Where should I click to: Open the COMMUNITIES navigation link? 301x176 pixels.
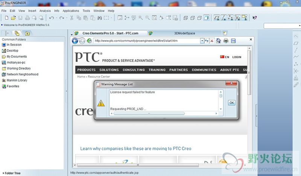204,70
